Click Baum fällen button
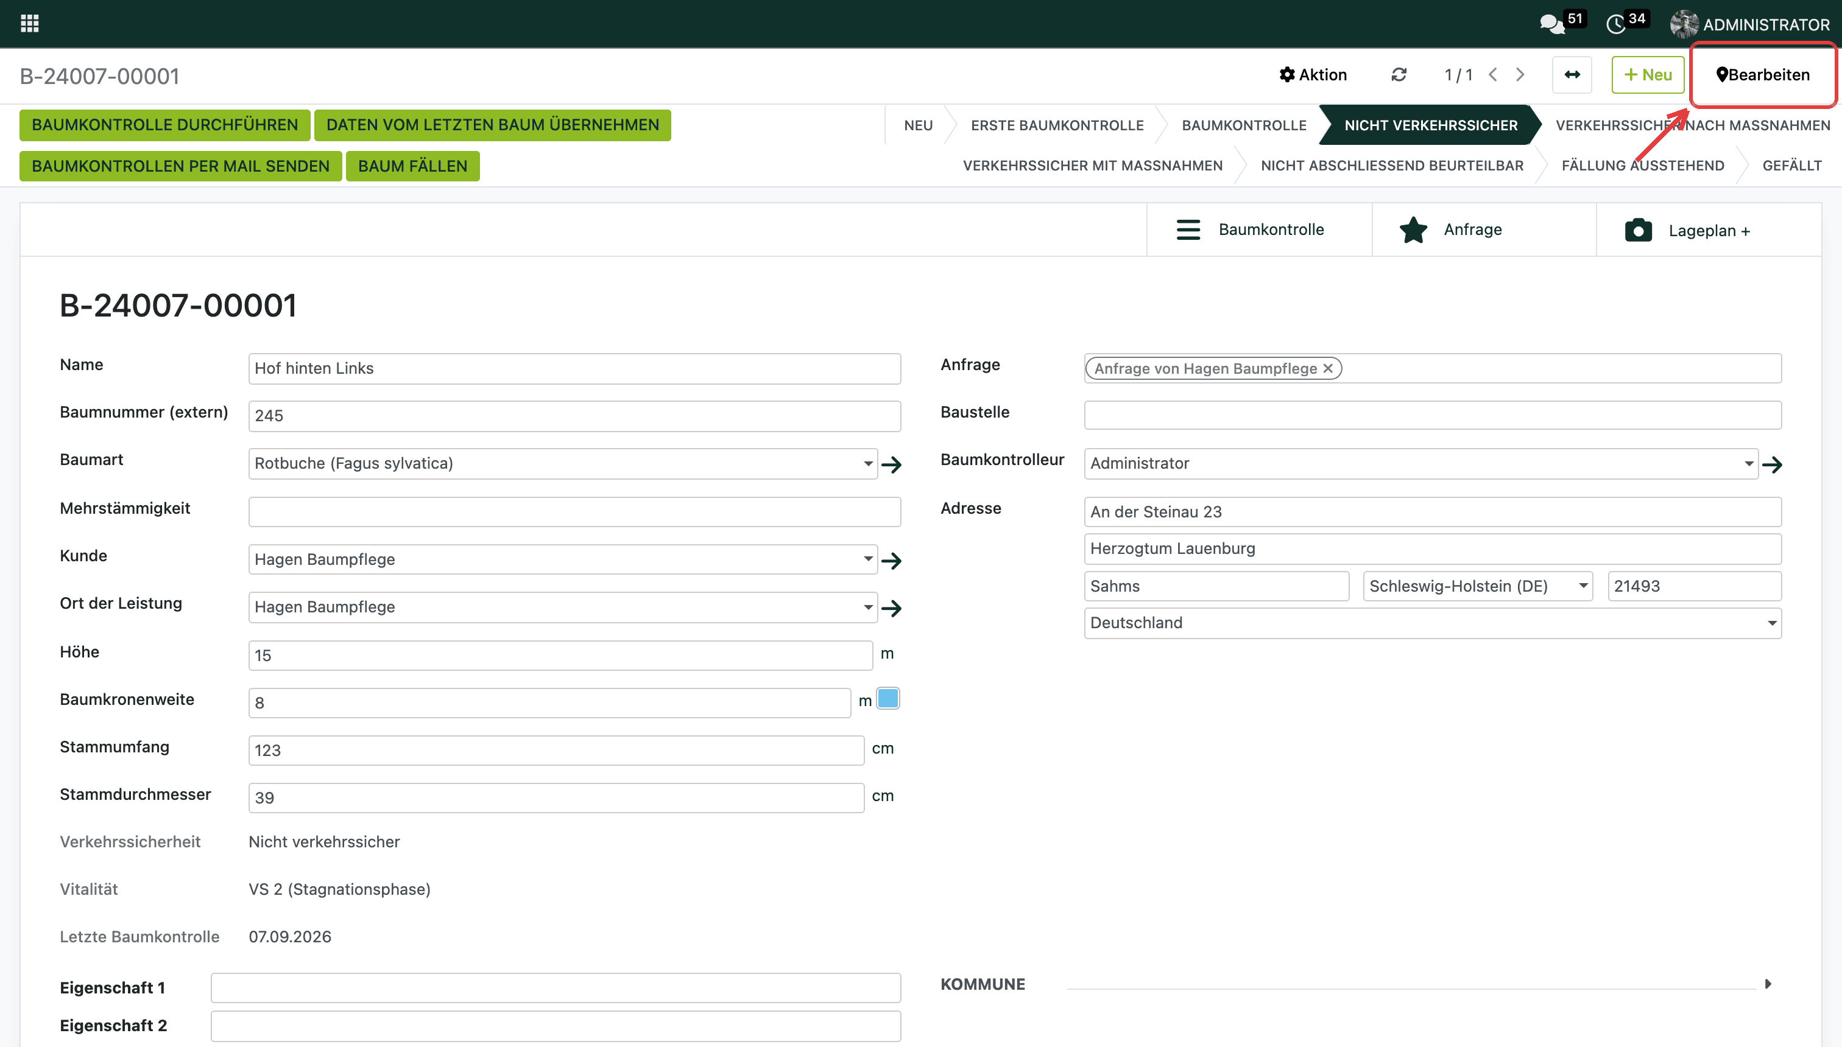Image resolution: width=1842 pixels, height=1047 pixels. coord(412,166)
